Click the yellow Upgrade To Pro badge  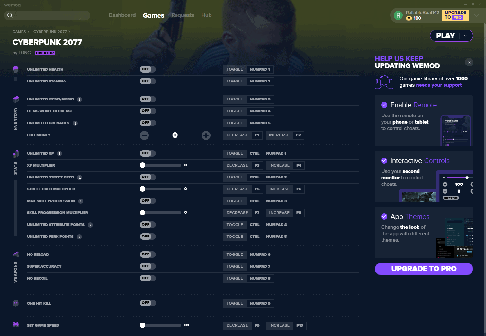(x=455, y=15)
